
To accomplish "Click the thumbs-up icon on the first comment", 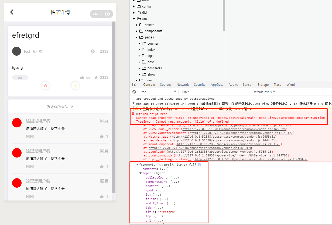I will point(102,136).
